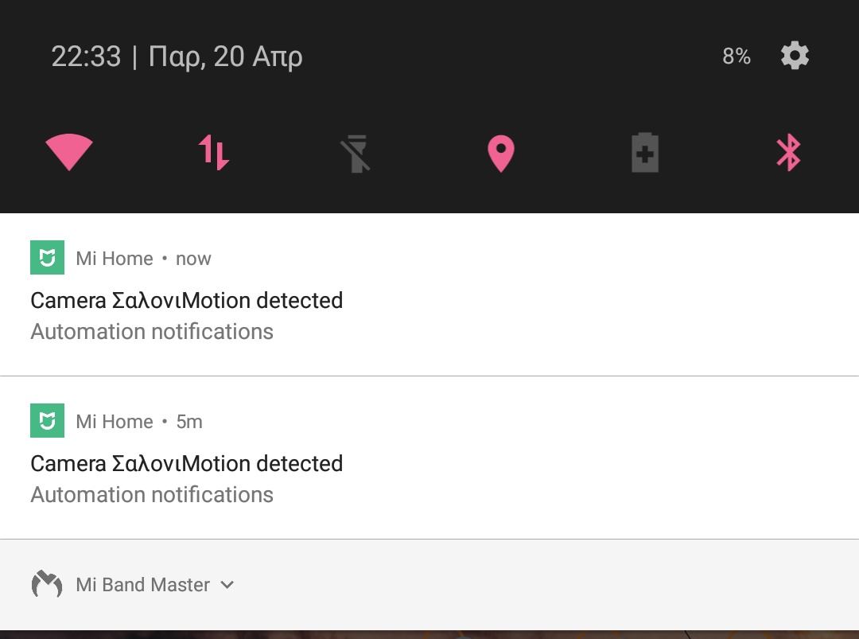Tap Mi Home app name in 5m notification
This screenshot has width=859, height=639.
pyautogui.click(x=114, y=422)
